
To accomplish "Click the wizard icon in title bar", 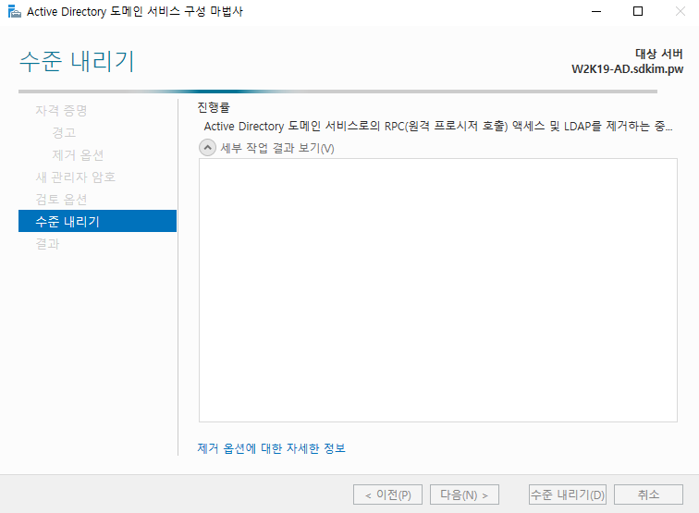I will (x=14, y=12).
